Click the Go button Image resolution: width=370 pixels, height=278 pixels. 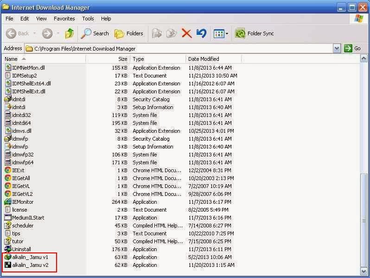(x=352, y=48)
